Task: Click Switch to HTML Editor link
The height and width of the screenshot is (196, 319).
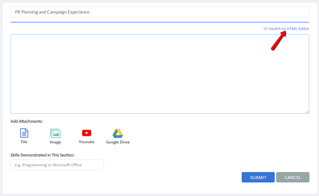Action: coord(286,29)
